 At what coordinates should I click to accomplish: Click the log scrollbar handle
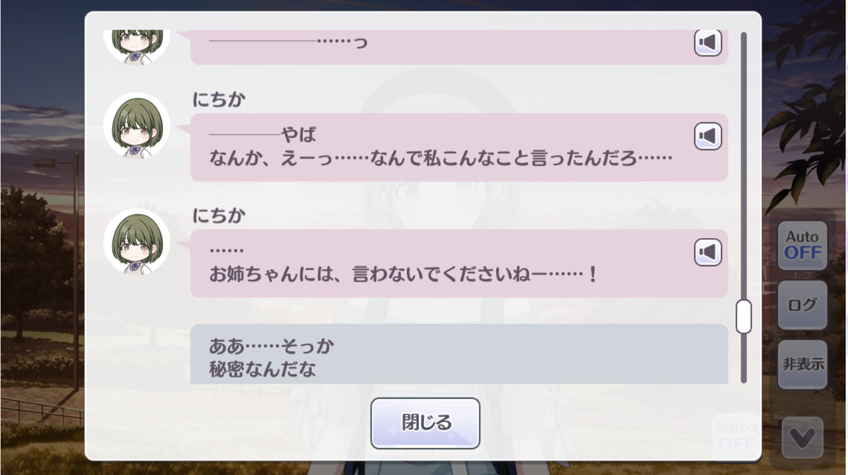[744, 316]
